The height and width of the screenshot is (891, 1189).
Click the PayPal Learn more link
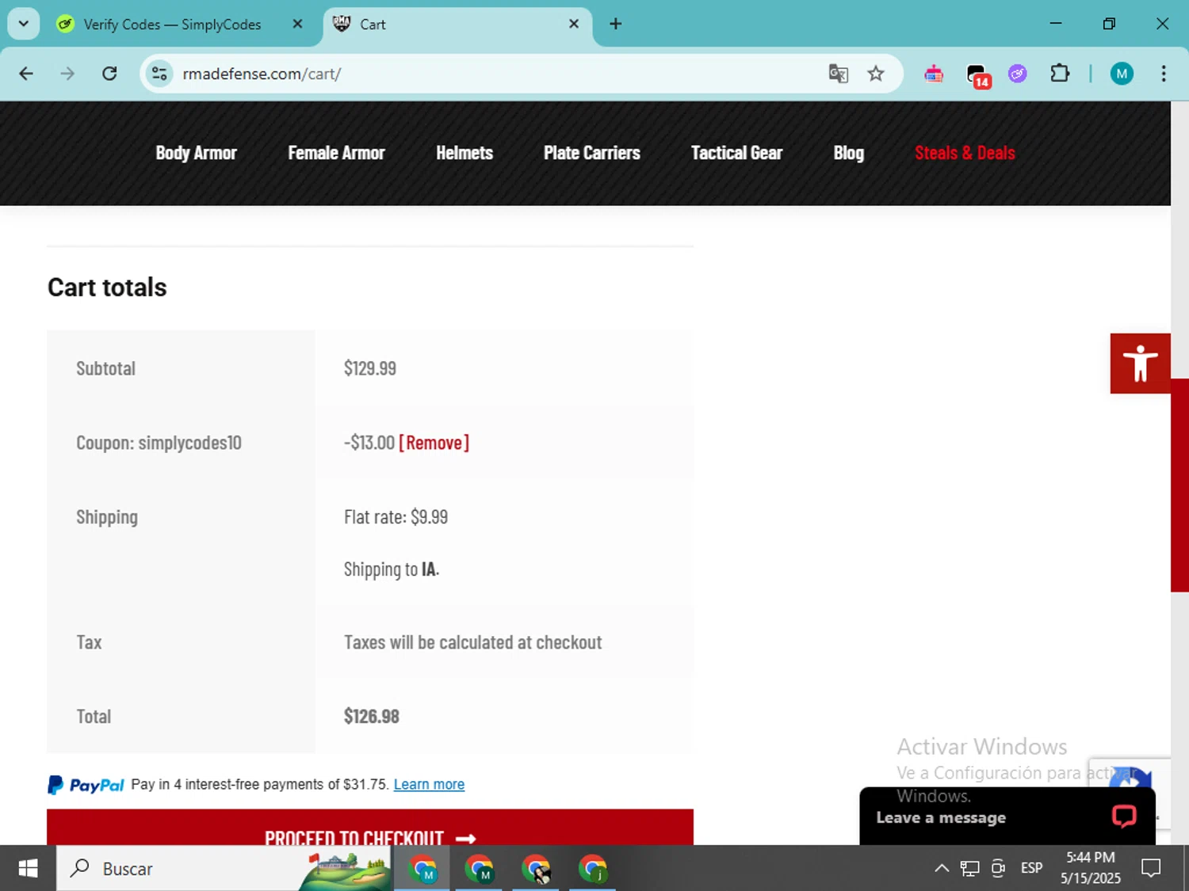[429, 784]
